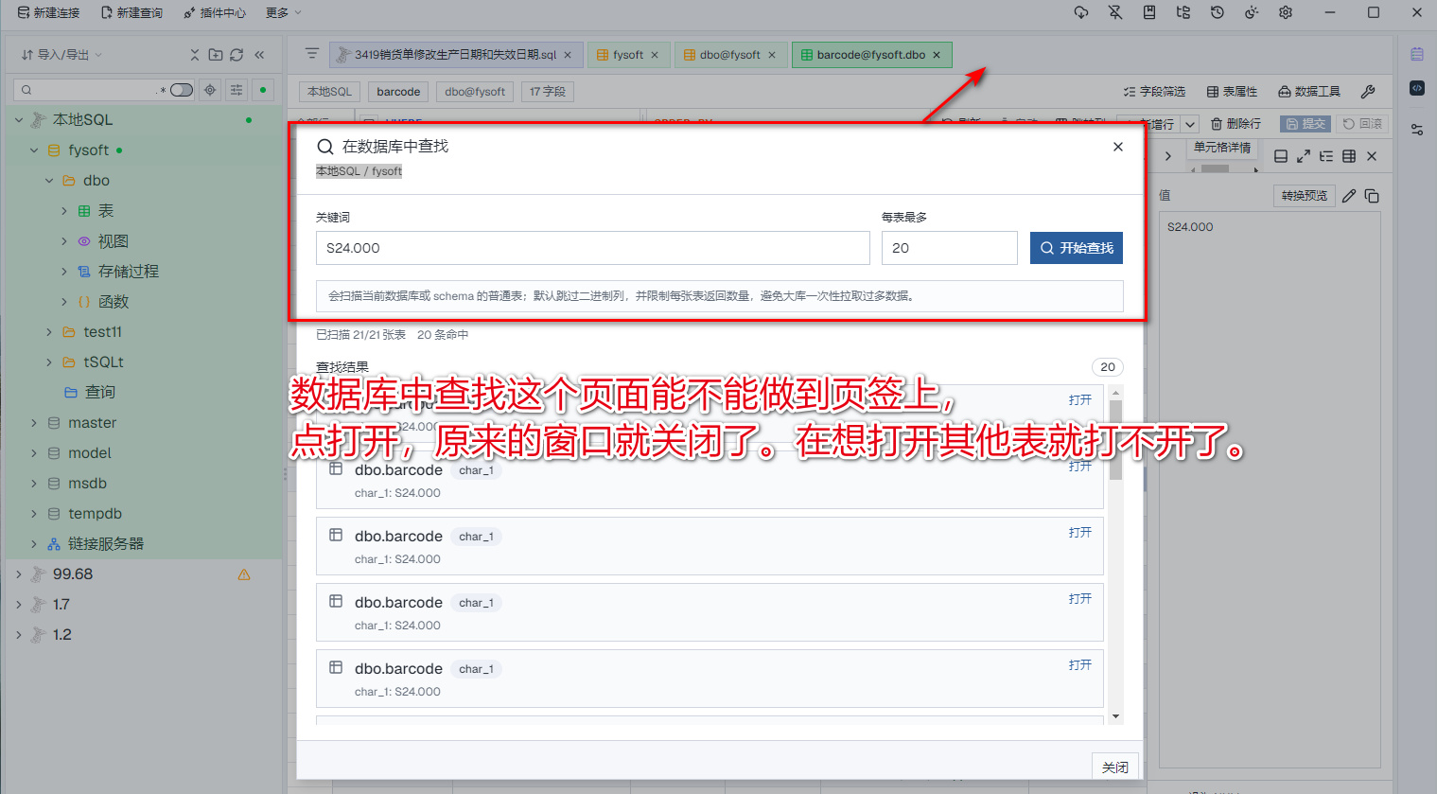This screenshot has height=794, width=1437.
Task: Close the cell detail panel
Action: (1372, 156)
